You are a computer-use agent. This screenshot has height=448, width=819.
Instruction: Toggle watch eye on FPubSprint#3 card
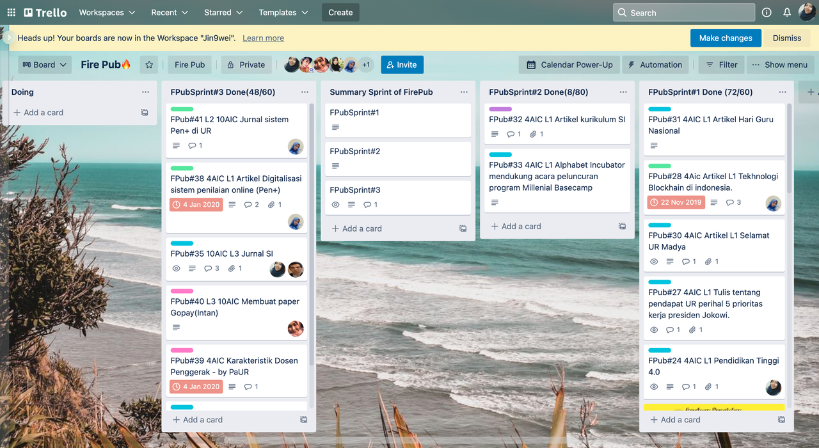click(x=336, y=205)
